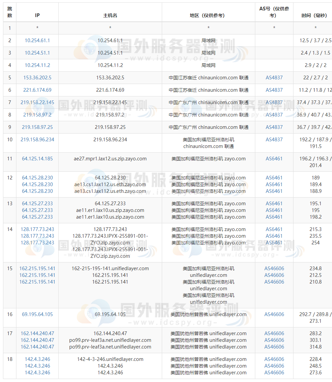
Task: Open AS6461 link in the hop 11 row
Action: [274, 159]
